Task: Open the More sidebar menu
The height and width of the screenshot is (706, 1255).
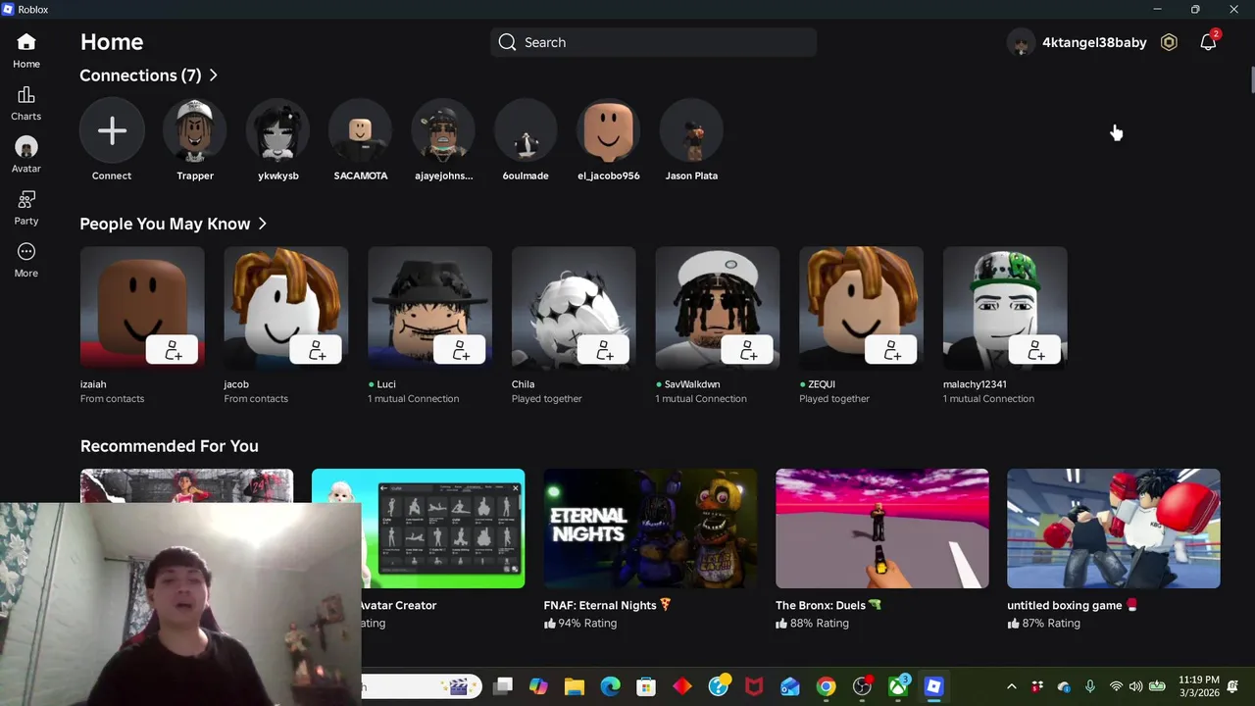Action: pos(26,252)
